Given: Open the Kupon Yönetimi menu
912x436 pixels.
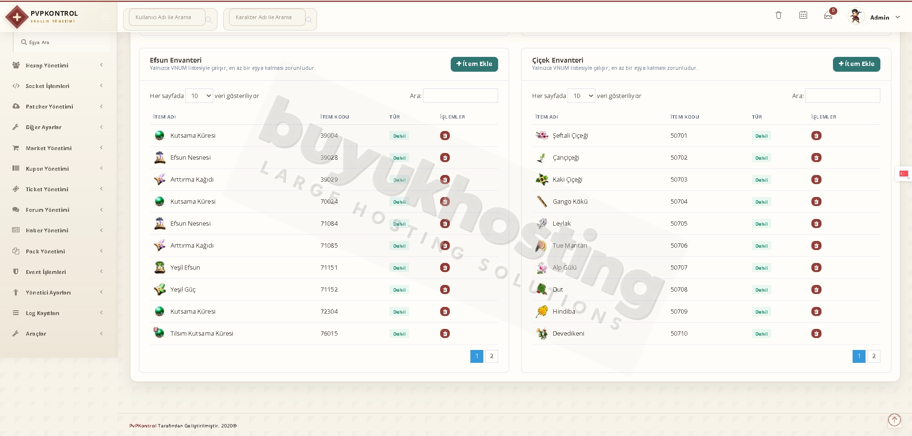Looking at the screenshot, I should coord(58,169).
